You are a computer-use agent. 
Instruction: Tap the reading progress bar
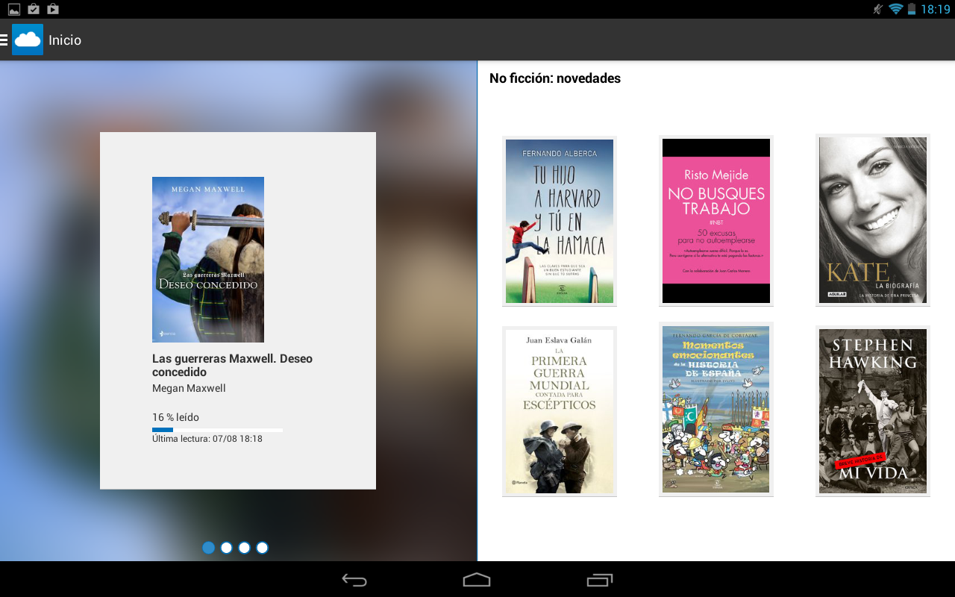tap(217, 430)
